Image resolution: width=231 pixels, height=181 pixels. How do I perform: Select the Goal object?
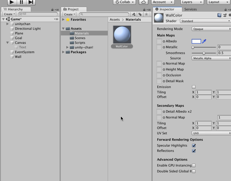[18, 38]
